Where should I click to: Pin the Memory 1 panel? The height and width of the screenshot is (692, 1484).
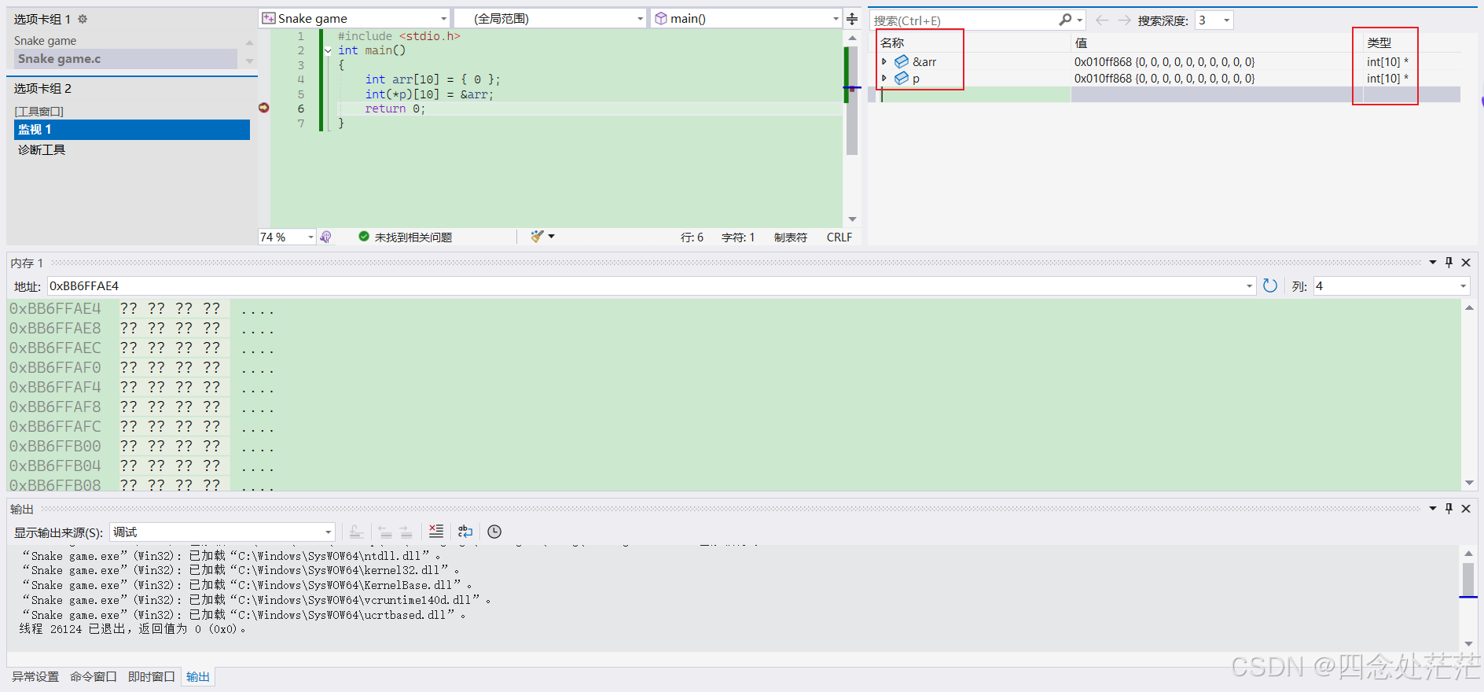click(x=1449, y=263)
